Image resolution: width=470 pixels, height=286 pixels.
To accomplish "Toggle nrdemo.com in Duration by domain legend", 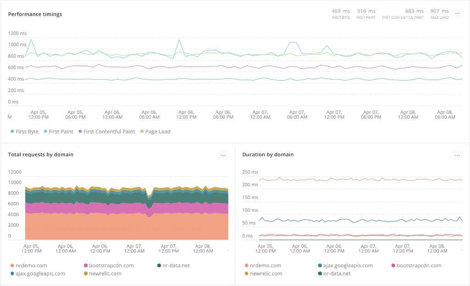I will pyautogui.click(x=246, y=265).
